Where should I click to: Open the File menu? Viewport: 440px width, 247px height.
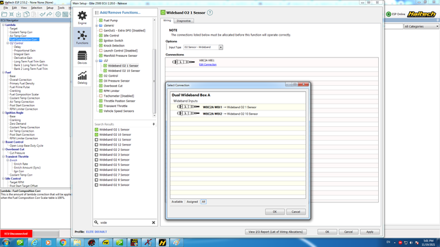coord(5,8)
